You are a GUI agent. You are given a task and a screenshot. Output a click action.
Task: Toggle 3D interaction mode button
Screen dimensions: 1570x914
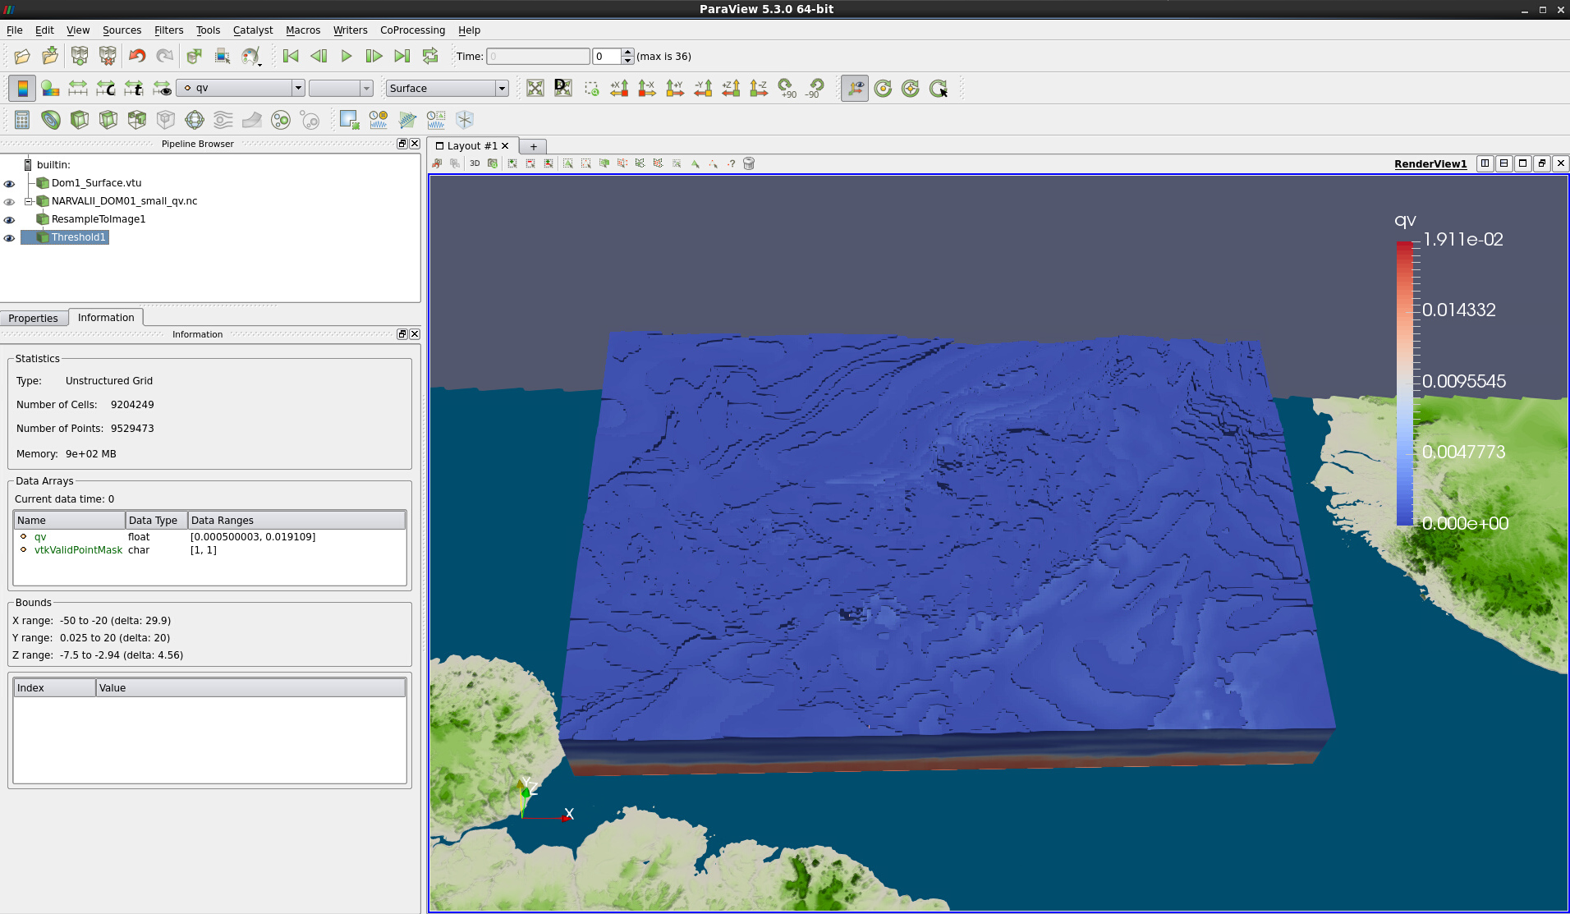click(x=475, y=163)
